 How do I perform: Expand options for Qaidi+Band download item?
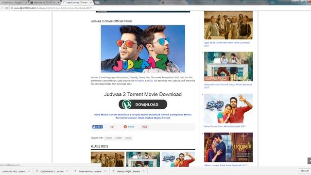[x=67, y=171]
